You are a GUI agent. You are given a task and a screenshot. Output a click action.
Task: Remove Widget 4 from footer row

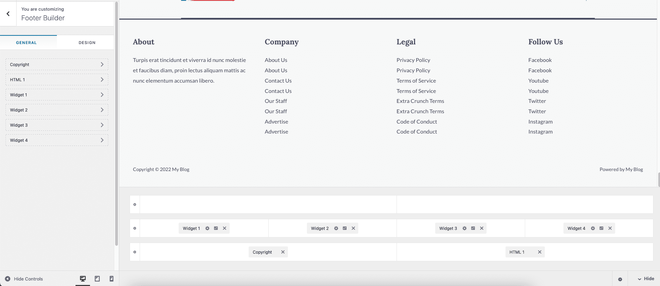tap(610, 228)
